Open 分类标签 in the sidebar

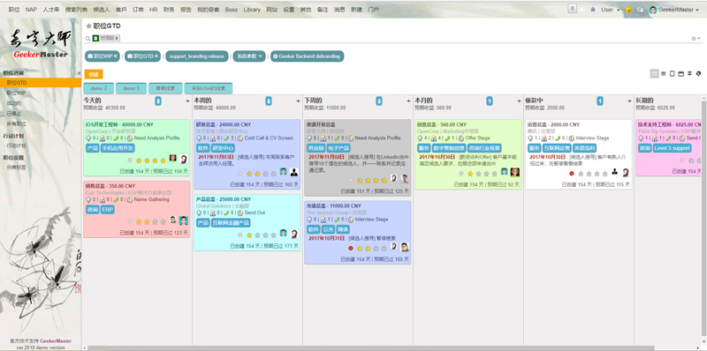click(x=16, y=167)
